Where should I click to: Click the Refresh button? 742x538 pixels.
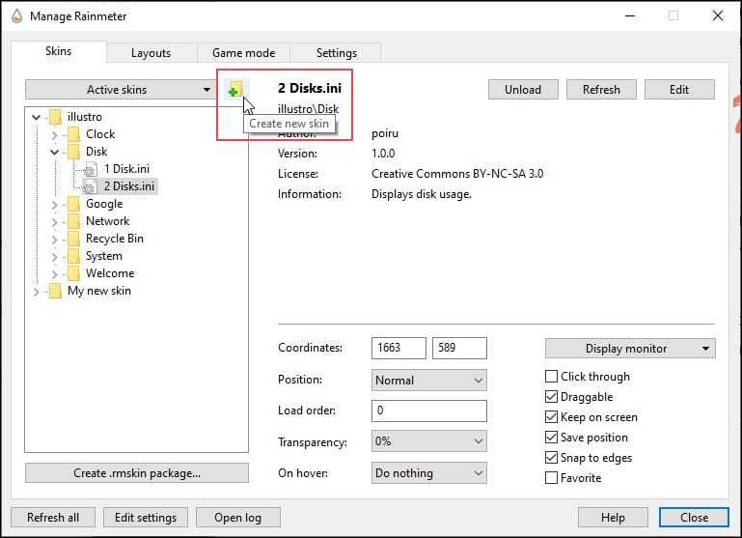coord(601,90)
